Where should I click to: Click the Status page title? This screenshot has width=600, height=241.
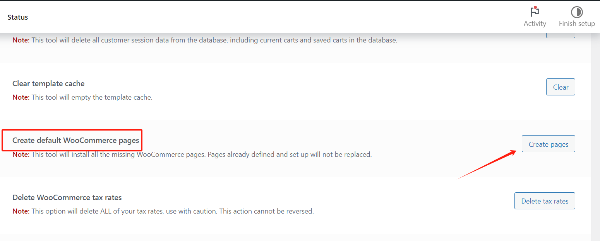tap(18, 17)
